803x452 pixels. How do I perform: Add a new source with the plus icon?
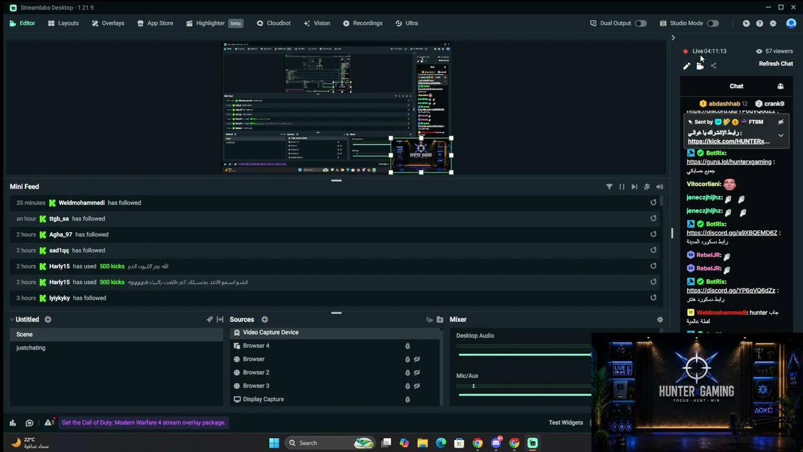(265, 320)
